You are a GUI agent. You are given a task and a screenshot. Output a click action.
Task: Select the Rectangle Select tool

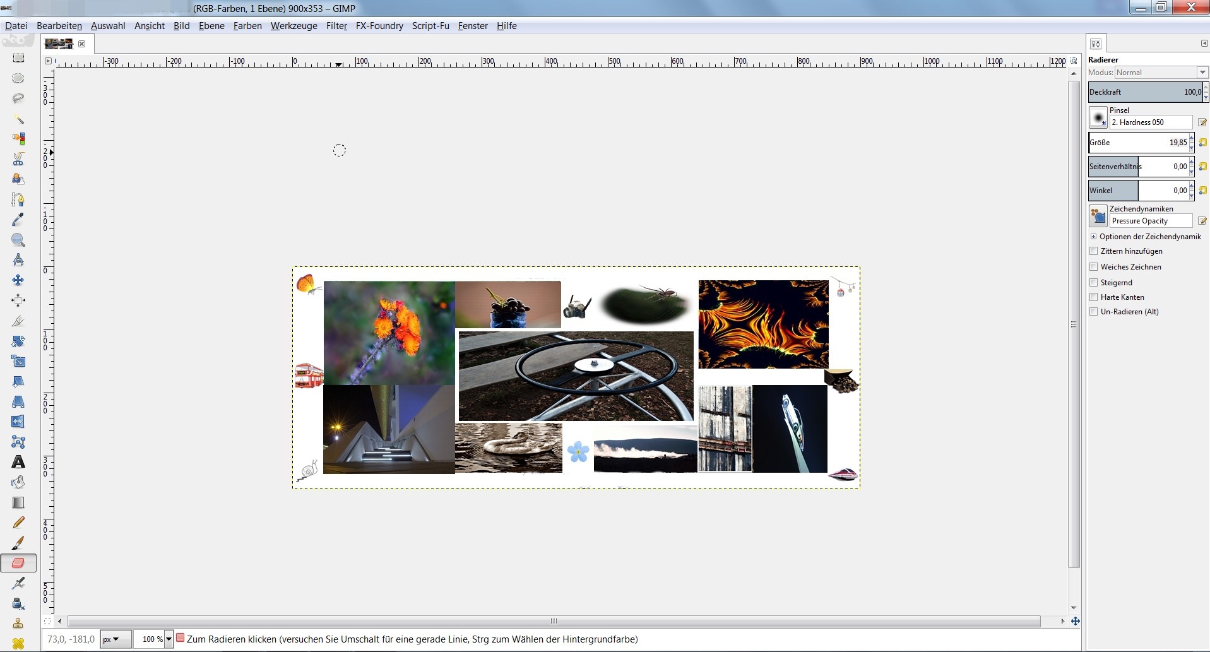[18, 58]
